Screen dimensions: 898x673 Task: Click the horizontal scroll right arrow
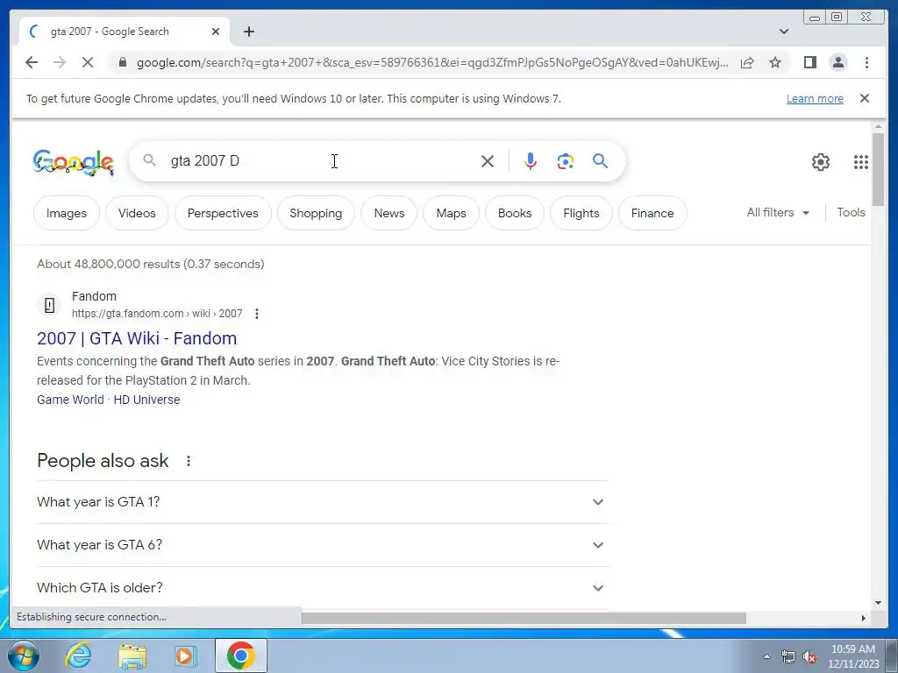click(864, 618)
